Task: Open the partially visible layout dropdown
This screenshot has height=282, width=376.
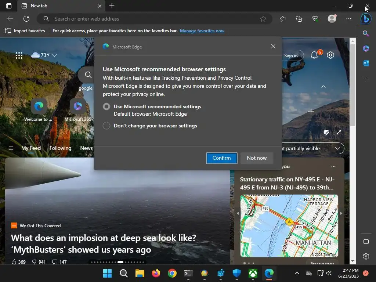Action: point(313,148)
